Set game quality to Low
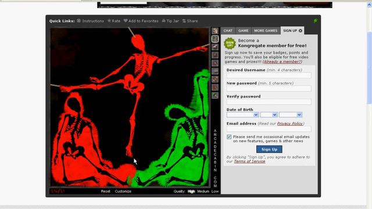 coord(215,191)
